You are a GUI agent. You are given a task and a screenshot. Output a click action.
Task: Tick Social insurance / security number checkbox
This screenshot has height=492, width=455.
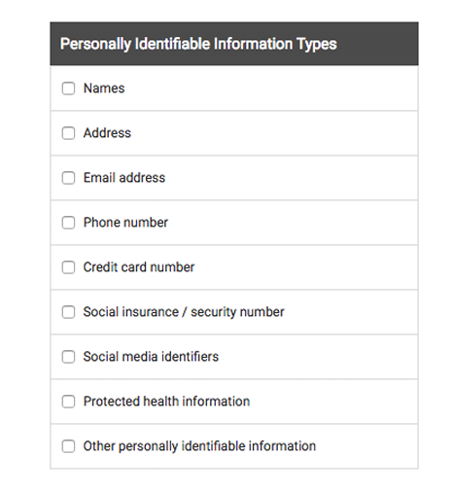68,312
